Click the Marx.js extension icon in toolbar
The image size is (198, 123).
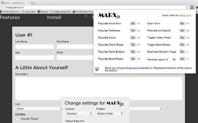(x=192, y=7)
